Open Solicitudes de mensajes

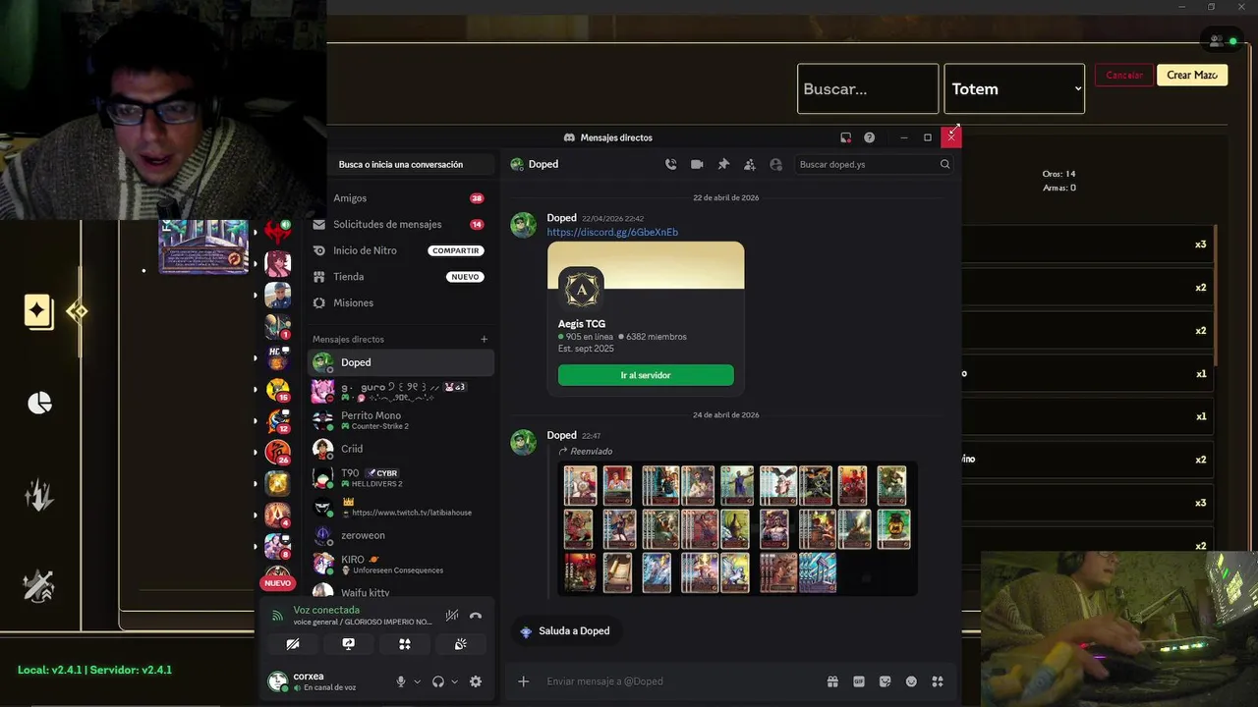400,224
